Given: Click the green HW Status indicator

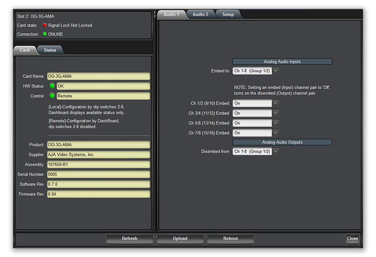Looking at the screenshot, I should 52,86.
